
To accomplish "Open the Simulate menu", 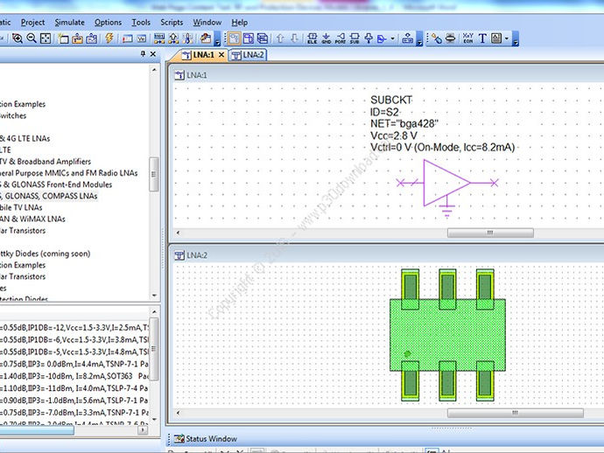I will (69, 23).
